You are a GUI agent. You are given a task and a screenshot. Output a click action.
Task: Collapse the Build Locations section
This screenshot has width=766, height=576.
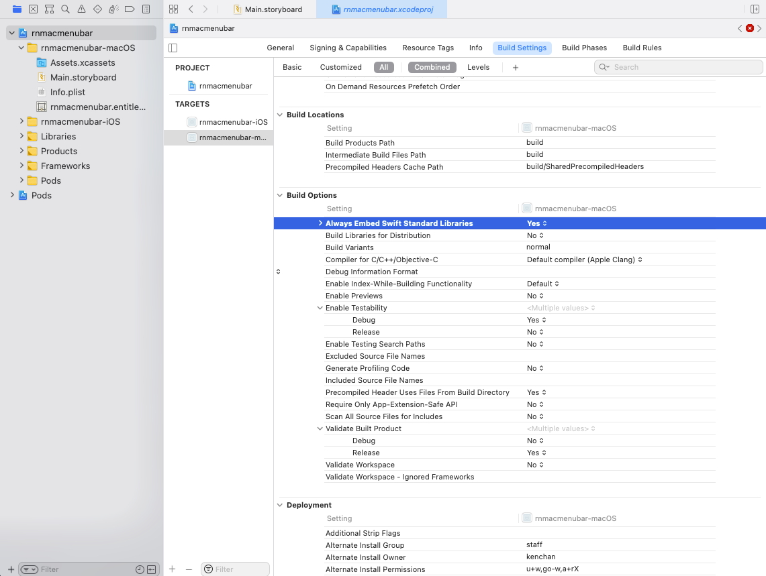pos(280,115)
